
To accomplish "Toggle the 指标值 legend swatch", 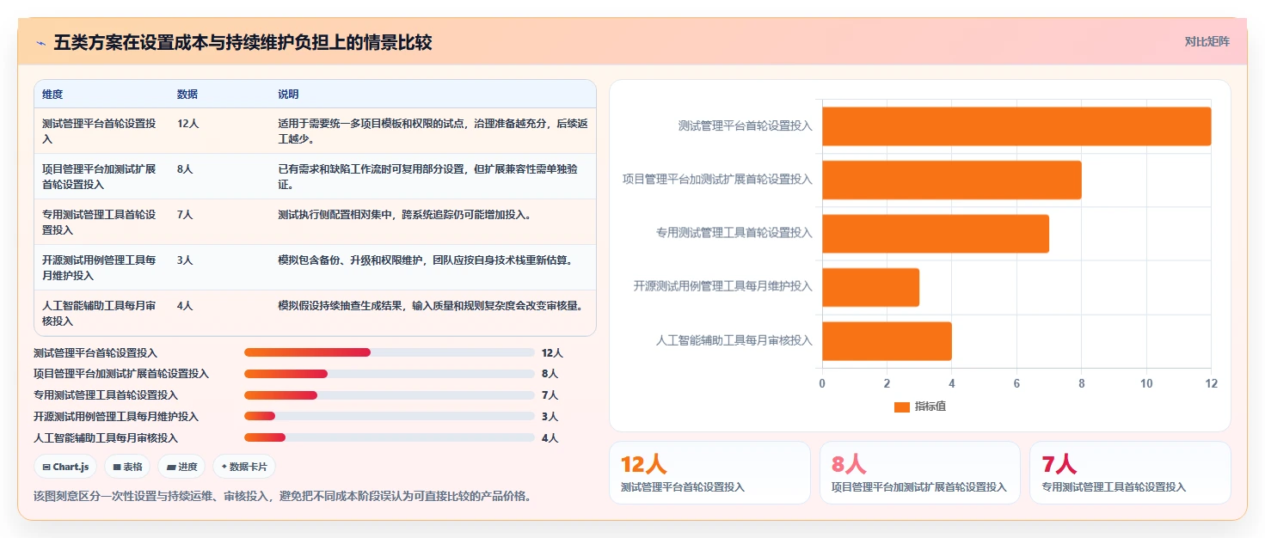I will click(901, 407).
